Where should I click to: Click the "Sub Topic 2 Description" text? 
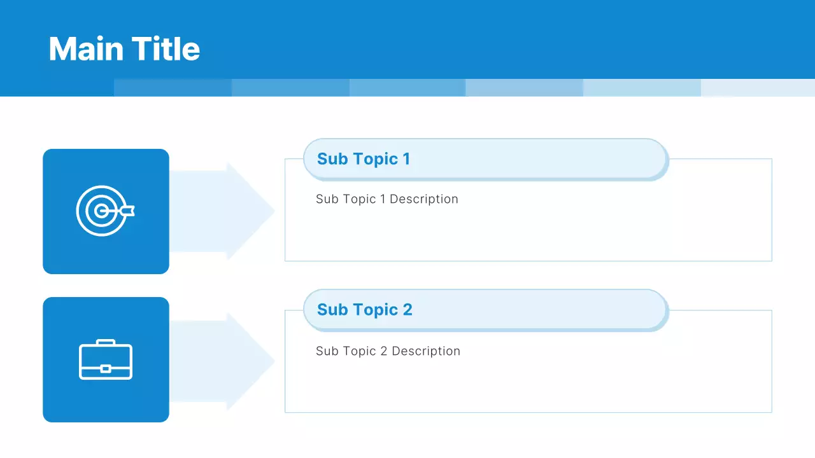click(x=388, y=351)
